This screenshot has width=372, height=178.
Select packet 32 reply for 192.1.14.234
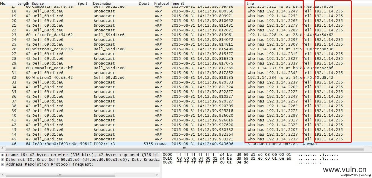[x=186, y=78]
